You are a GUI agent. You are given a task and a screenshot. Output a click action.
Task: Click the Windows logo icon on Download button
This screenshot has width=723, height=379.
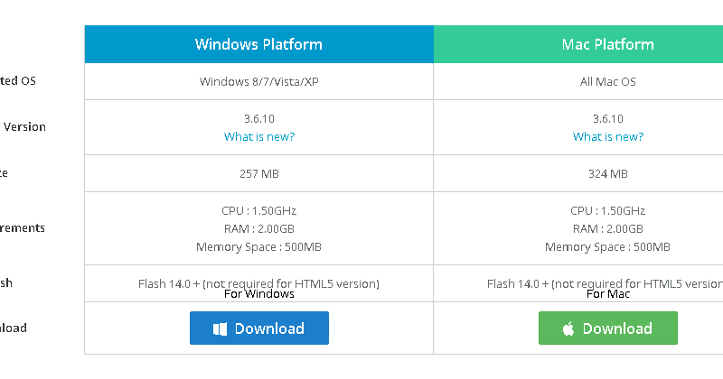[x=220, y=328]
